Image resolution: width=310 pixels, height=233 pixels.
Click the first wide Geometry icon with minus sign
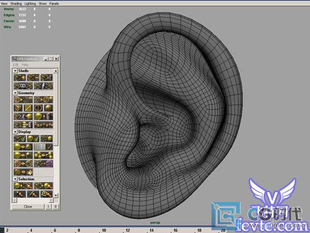pyautogui.click(x=23, y=99)
